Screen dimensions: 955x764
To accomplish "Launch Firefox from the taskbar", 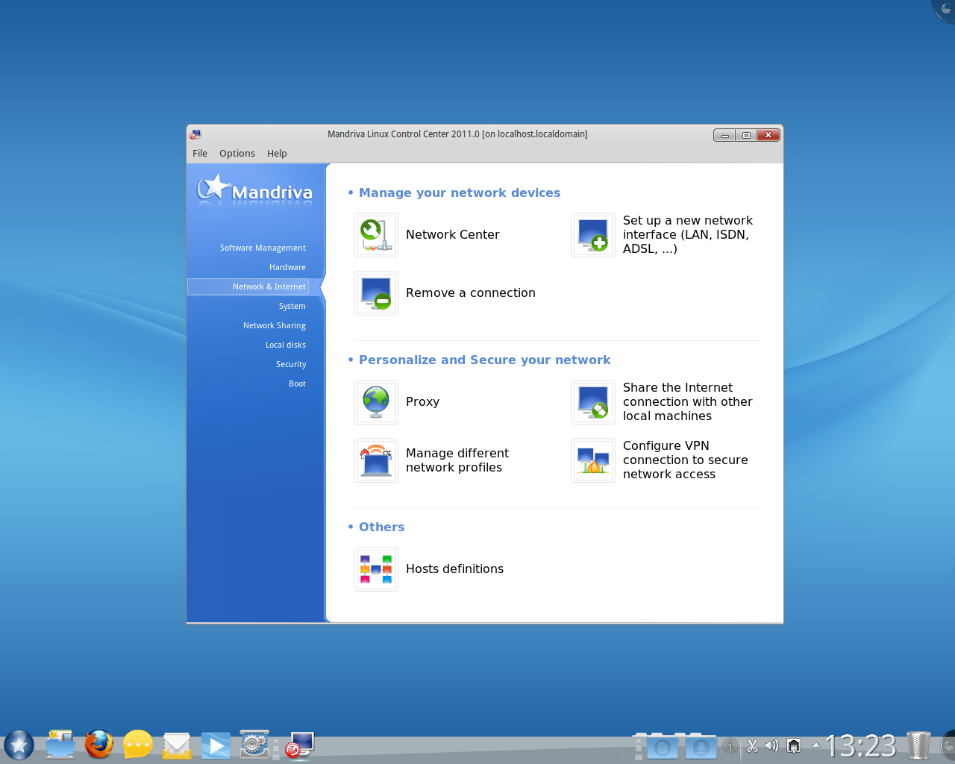I will 98,744.
